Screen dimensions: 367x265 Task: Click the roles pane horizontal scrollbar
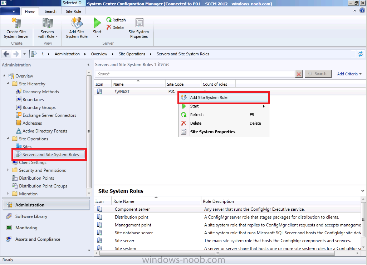point(217,253)
